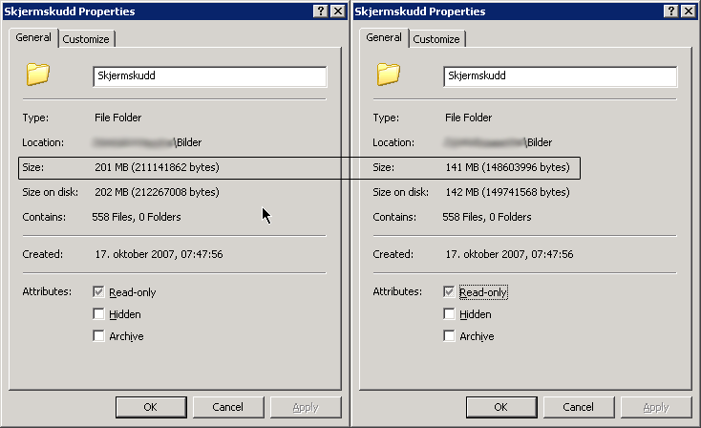This screenshot has height=428, width=701.
Task: Click Cancel in the right dialog
Action: point(579,407)
